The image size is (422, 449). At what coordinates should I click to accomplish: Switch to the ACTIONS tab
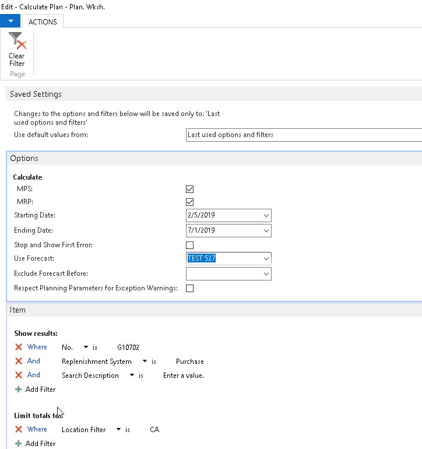click(x=43, y=22)
